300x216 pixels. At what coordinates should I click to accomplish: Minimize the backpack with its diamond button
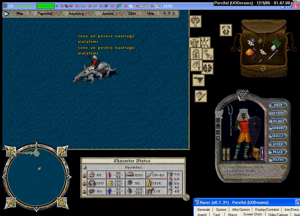click(x=263, y=68)
